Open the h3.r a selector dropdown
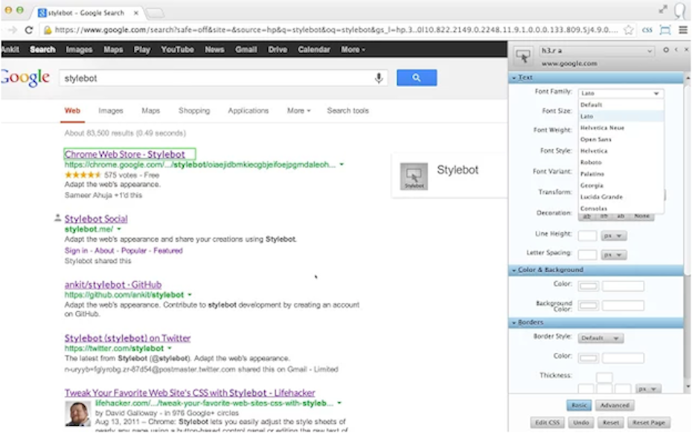692x434 pixels. [597, 51]
